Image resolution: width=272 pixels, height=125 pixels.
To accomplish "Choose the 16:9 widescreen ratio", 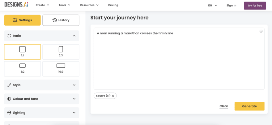I will pos(61,68).
